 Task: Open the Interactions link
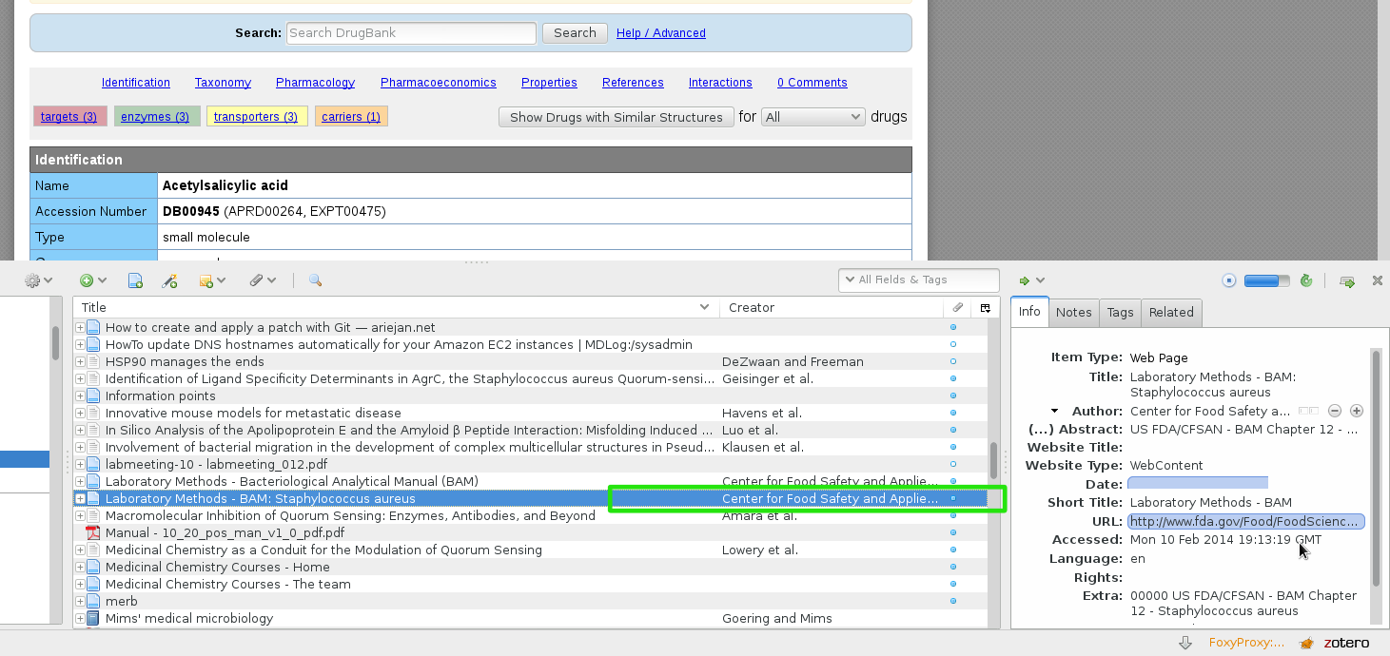tap(720, 83)
